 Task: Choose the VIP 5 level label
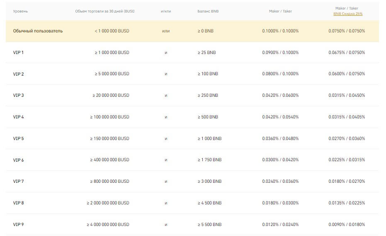pyautogui.click(x=19, y=138)
